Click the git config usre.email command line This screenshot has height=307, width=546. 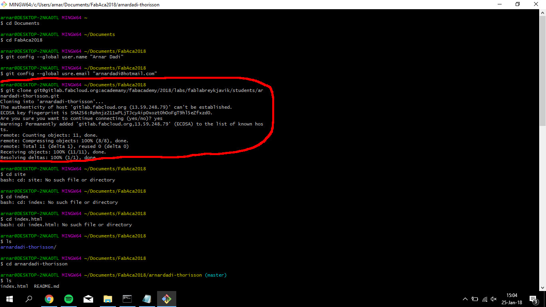pyautogui.click(x=79, y=74)
